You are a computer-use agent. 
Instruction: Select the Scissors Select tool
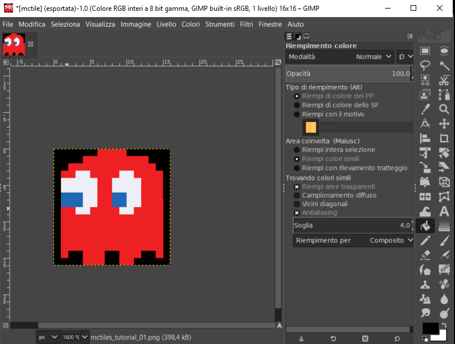coord(444,80)
